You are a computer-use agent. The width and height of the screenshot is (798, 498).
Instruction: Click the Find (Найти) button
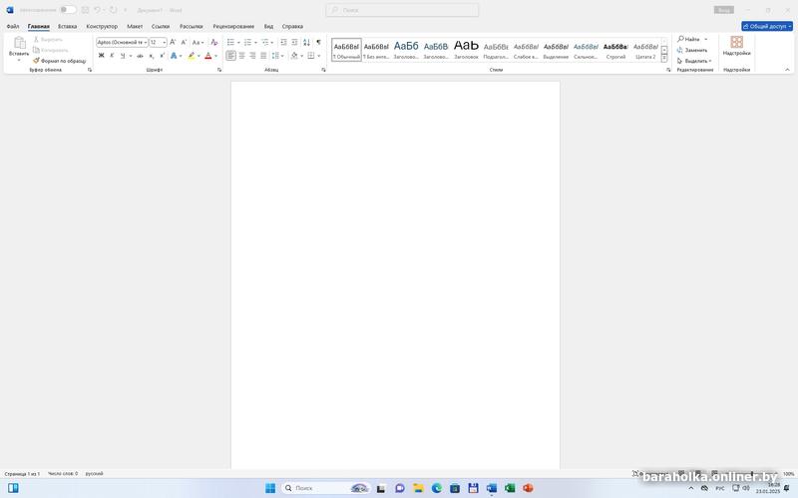pos(688,39)
